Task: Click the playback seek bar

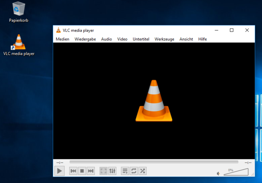Action: click(154, 162)
